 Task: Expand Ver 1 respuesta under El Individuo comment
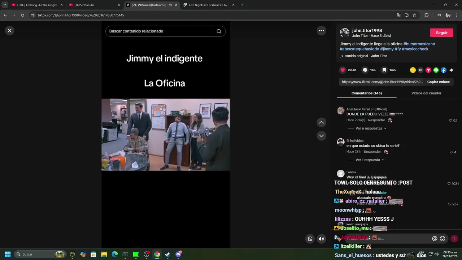click(370, 160)
